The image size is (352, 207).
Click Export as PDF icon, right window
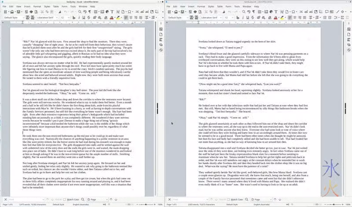tap(190, 12)
